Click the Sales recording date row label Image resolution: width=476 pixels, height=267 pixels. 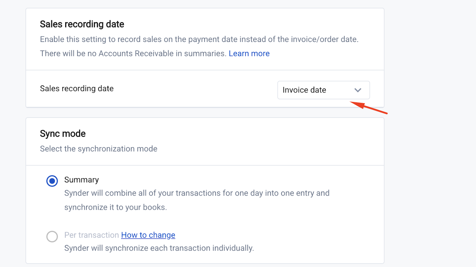[77, 89]
